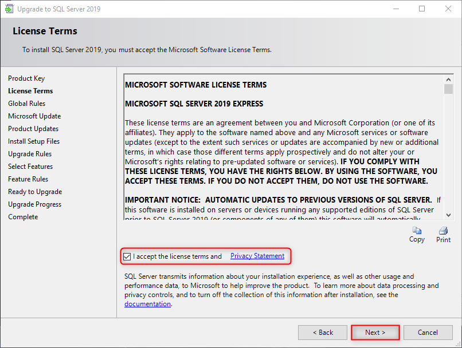
Task: Select the Product Updates step
Action: click(33, 129)
